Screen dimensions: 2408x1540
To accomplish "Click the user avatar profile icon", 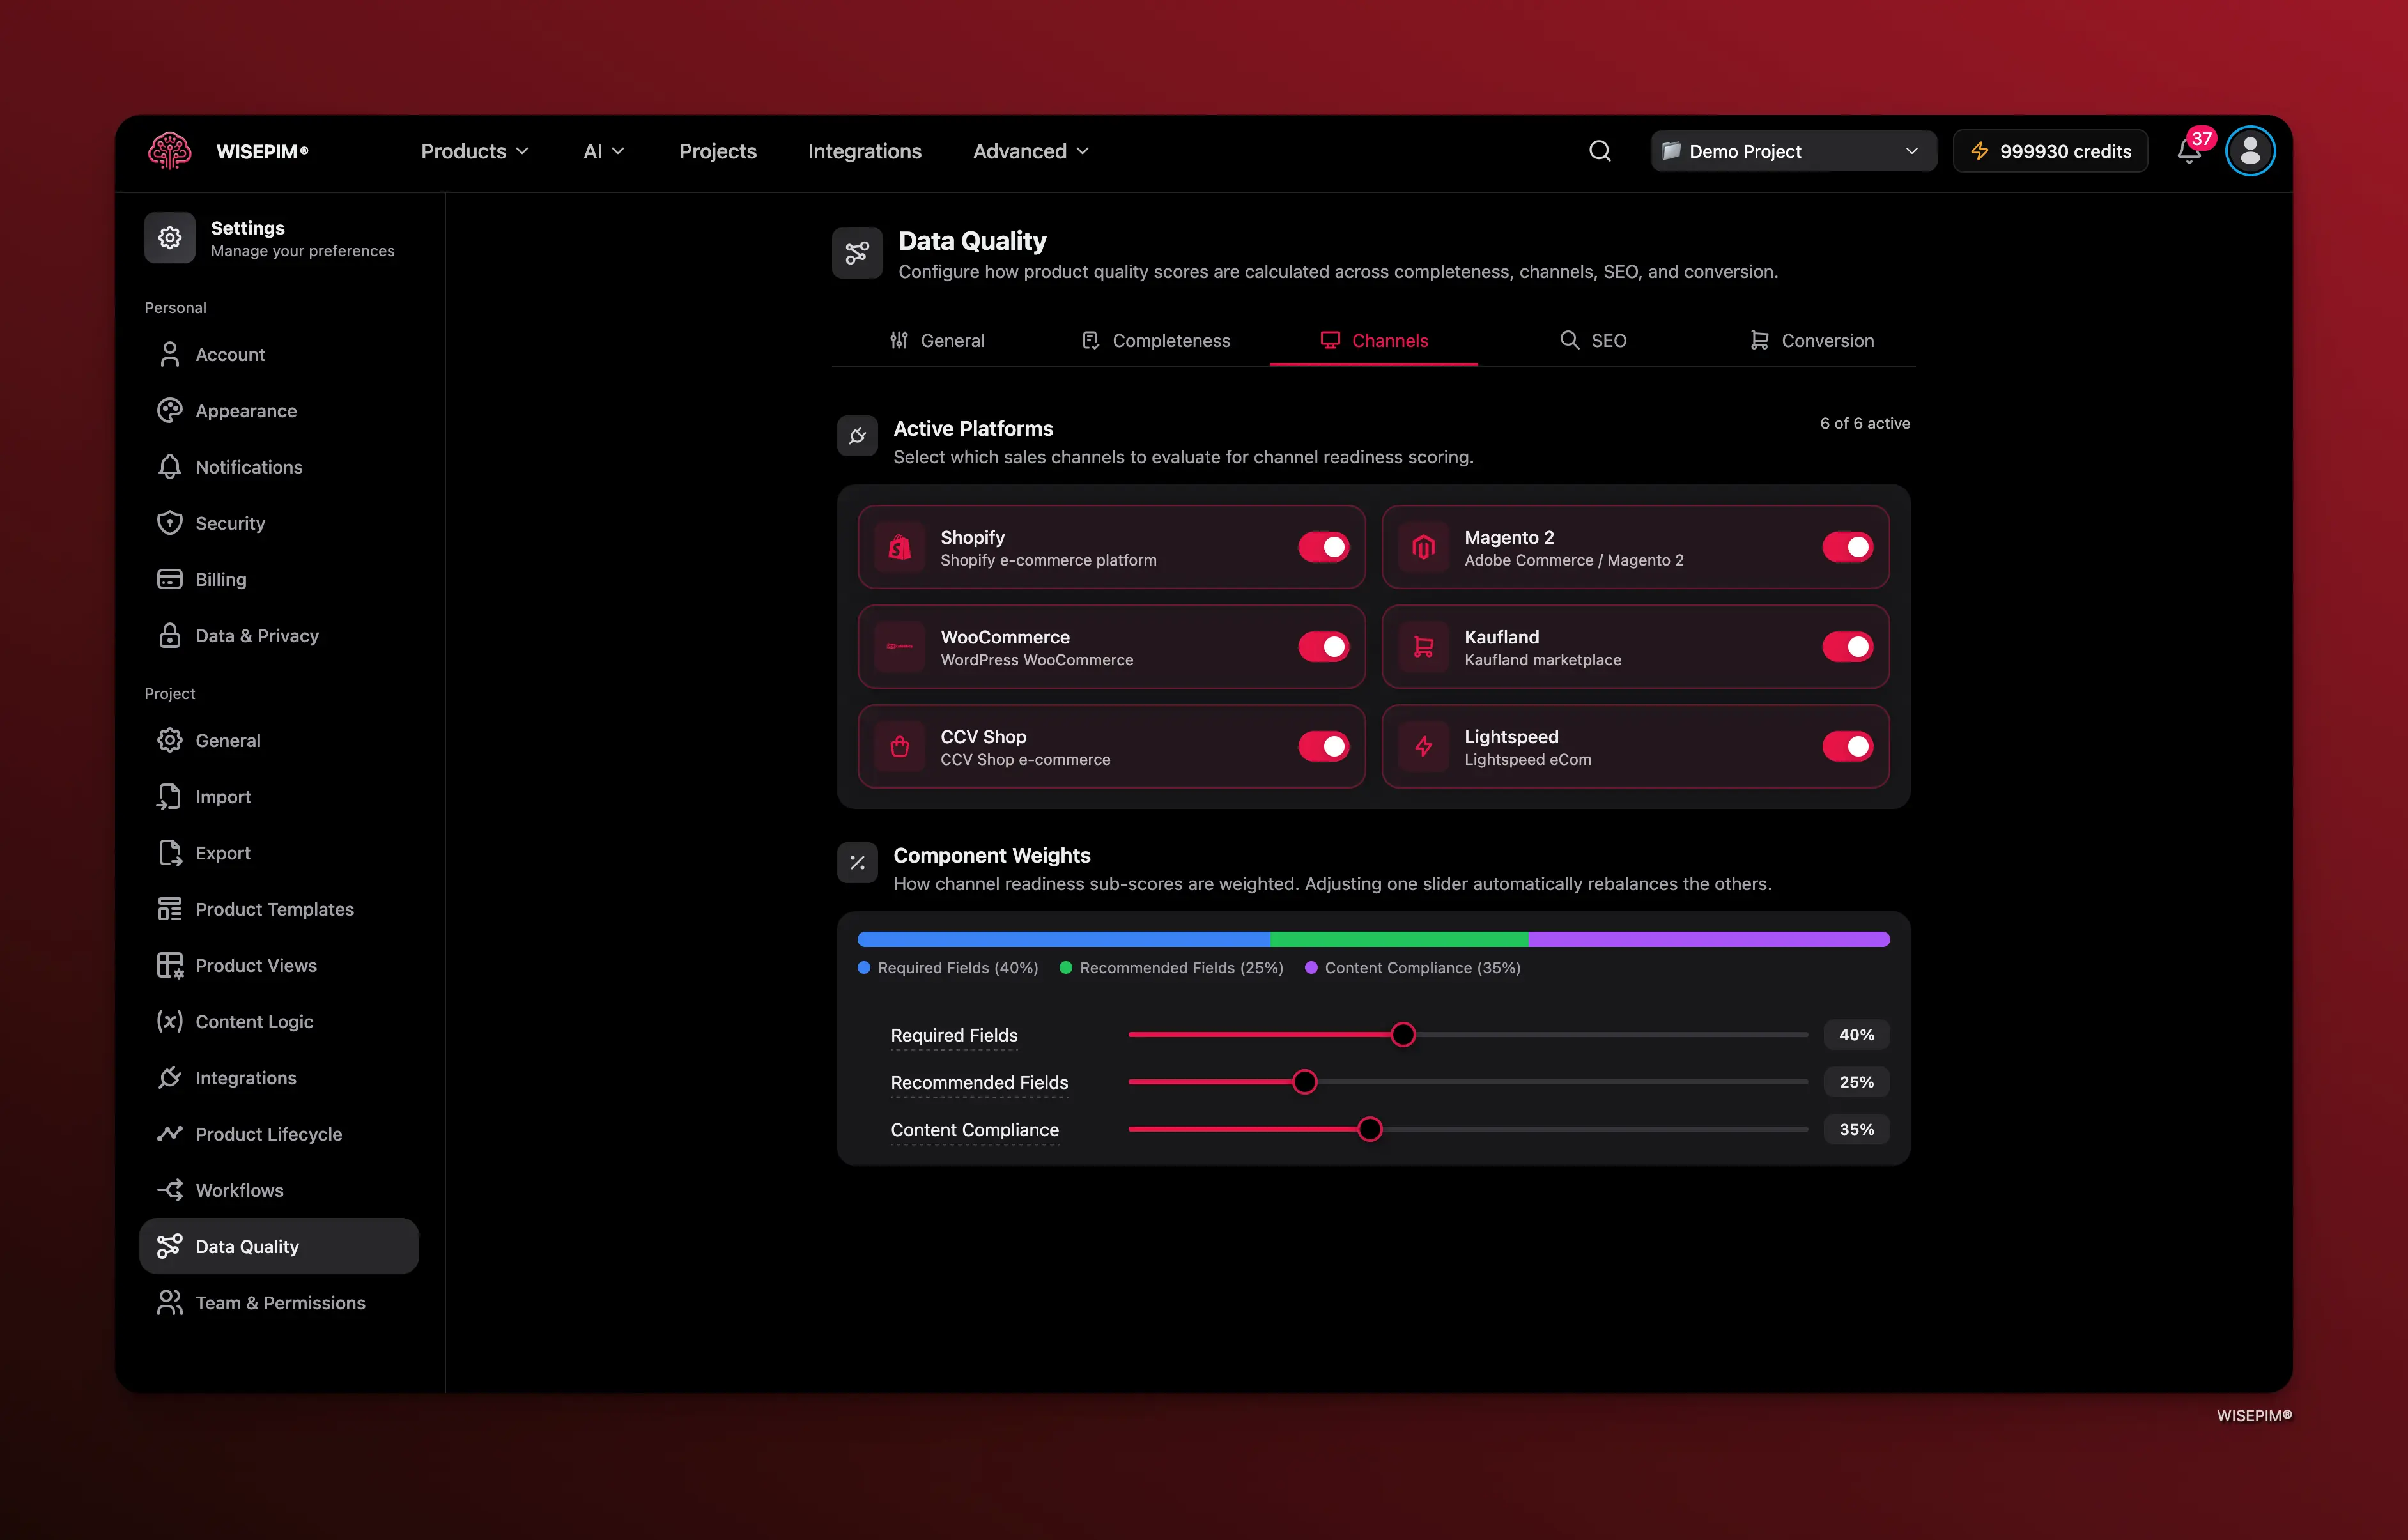I will pos(2249,151).
